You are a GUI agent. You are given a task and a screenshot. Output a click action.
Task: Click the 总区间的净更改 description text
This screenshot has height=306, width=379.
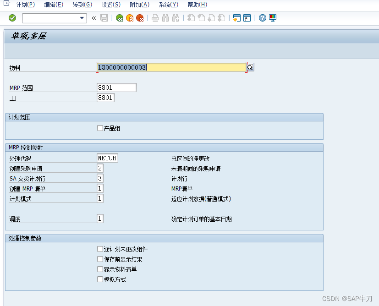[x=191, y=158]
